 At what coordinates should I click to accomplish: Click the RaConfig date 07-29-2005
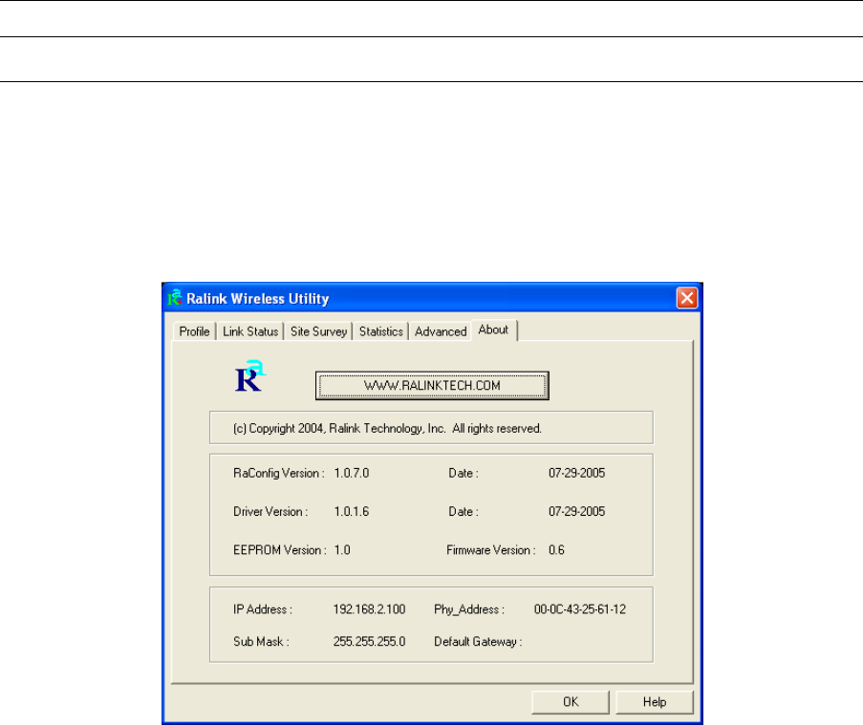(x=577, y=473)
